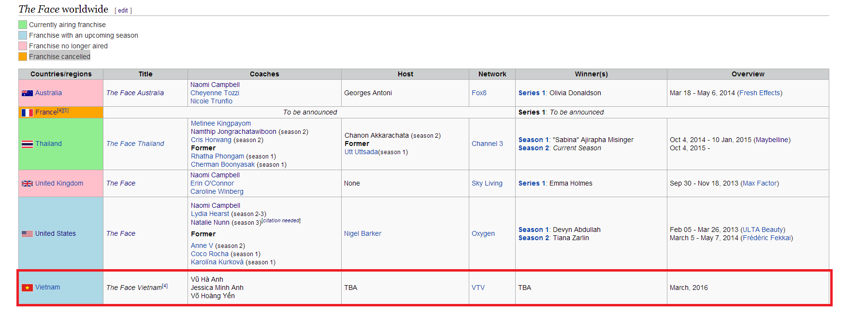
Task: Follow the Oxygen network link
Action: 483,233
